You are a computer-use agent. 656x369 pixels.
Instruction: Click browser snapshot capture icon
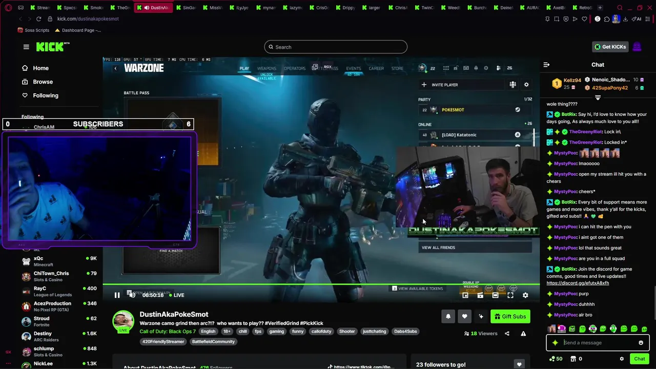click(x=557, y=19)
